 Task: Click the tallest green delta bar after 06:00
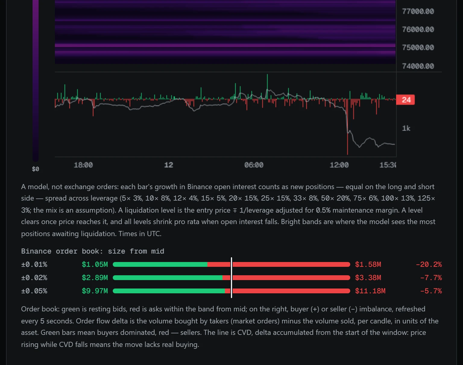point(267,86)
